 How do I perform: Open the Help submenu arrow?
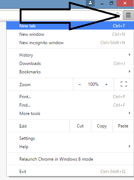130,146
